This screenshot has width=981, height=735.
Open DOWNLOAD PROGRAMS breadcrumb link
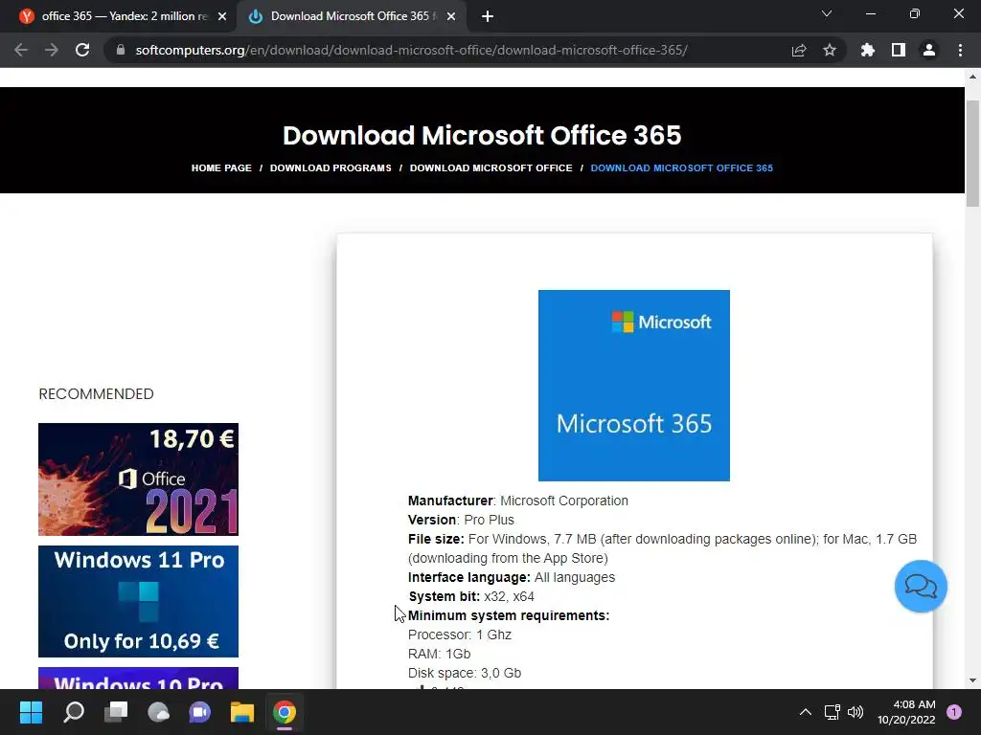point(331,168)
